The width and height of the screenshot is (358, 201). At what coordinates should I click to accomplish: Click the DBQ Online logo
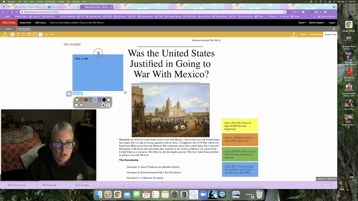click(9, 23)
